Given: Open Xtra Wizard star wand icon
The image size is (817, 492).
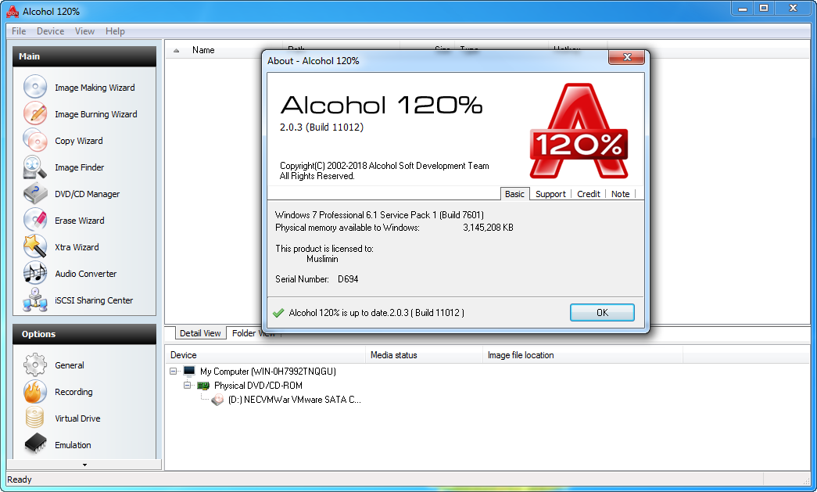Looking at the screenshot, I should click(35, 246).
